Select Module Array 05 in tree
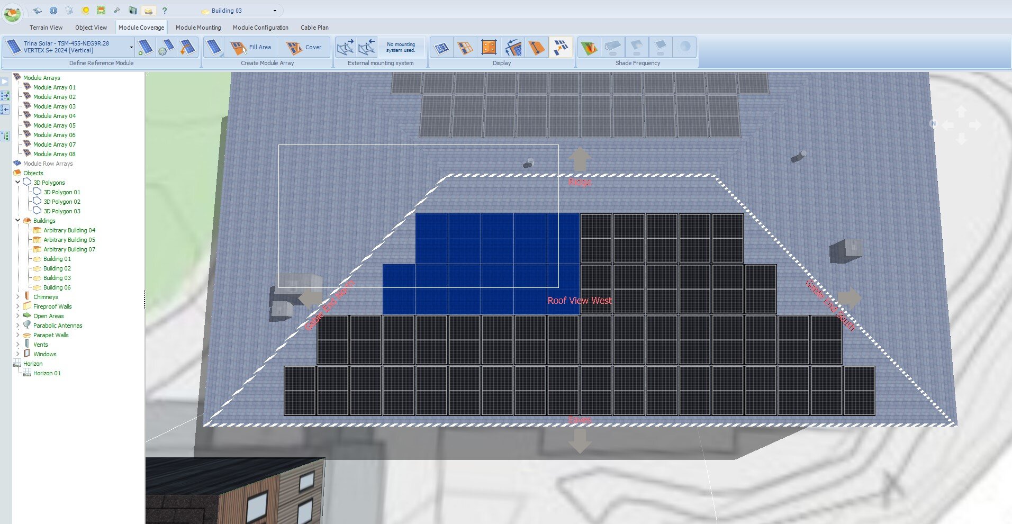The width and height of the screenshot is (1012, 524). click(x=54, y=125)
